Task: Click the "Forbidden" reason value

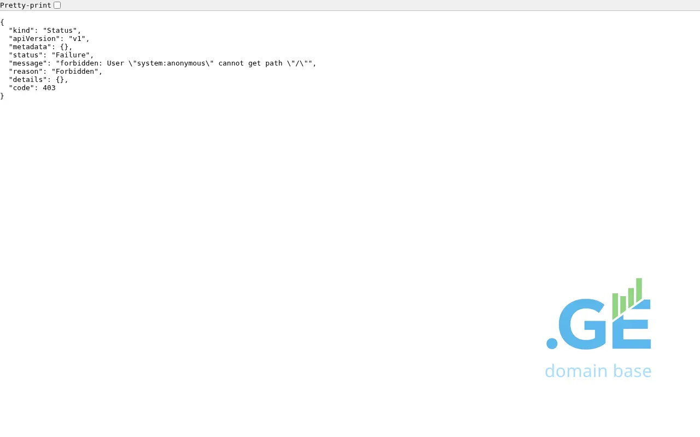Action: [x=75, y=72]
